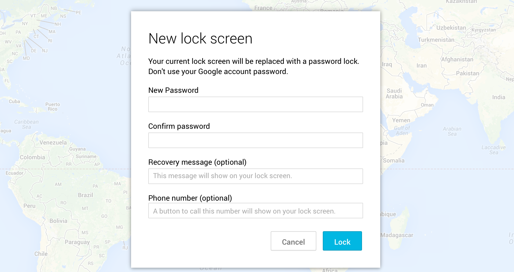This screenshot has width=514, height=272.
Task: Click Chile on the background map
Action: [x=40, y=253]
